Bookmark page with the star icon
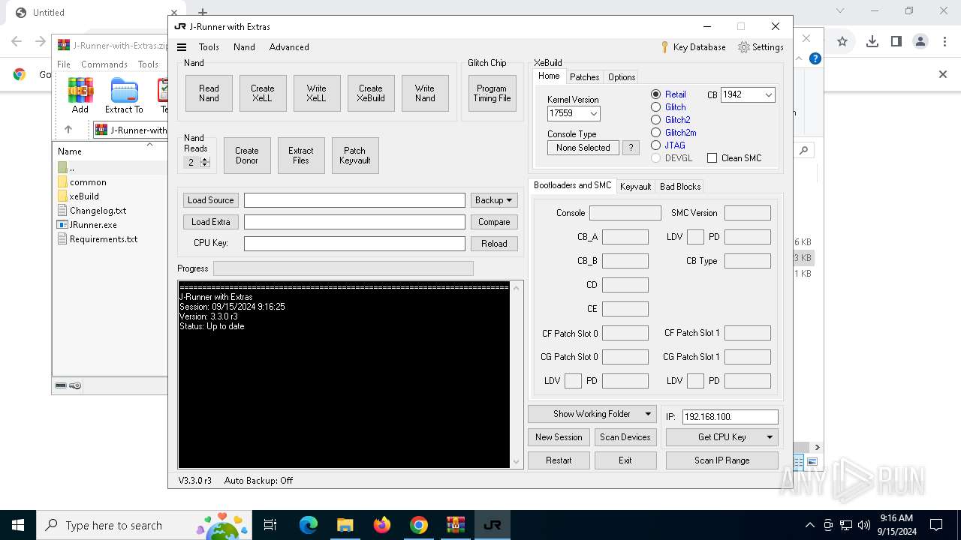 click(x=842, y=42)
